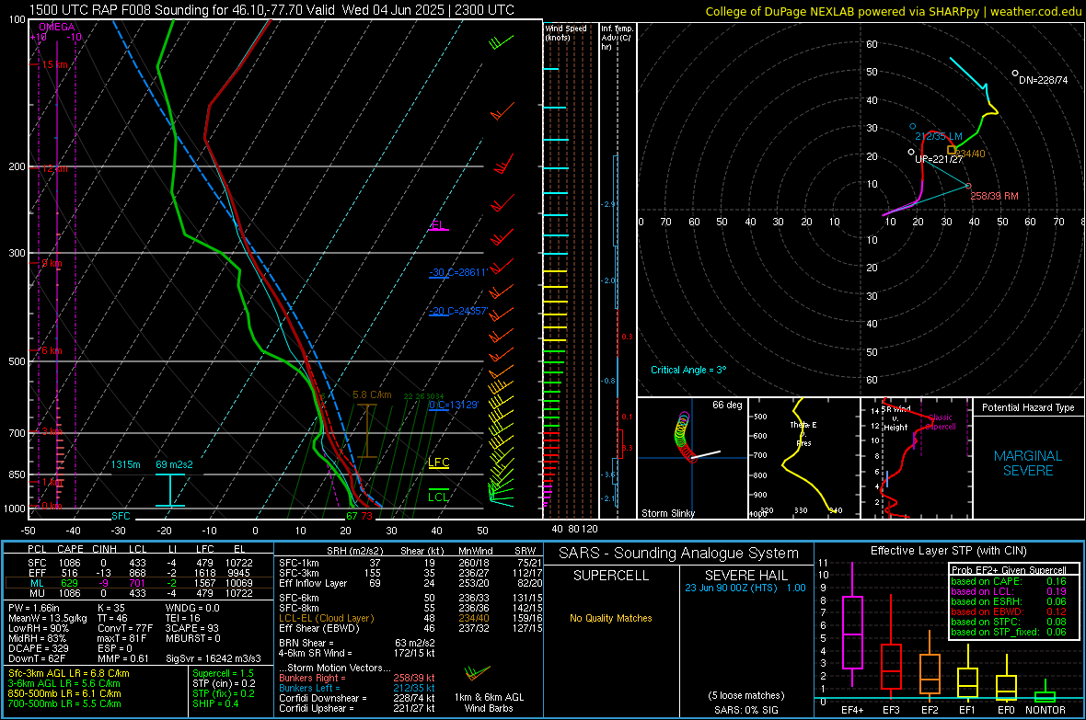The image size is (1086, 720).
Task: Click the OMEGA label on the skew-T
Action: click(x=57, y=27)
